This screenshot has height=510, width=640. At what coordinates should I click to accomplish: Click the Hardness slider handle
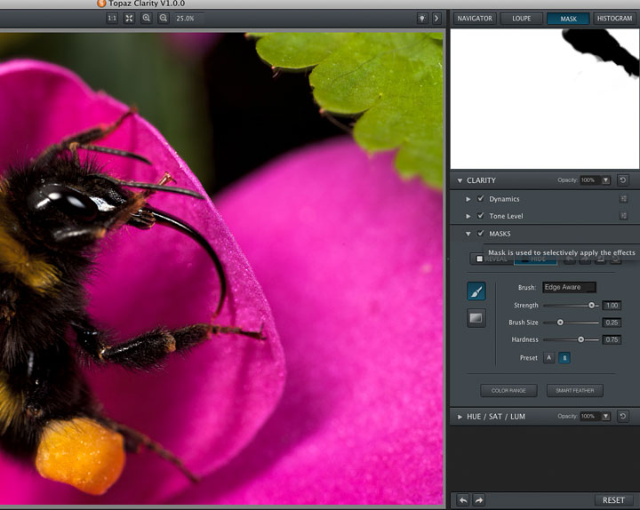point(580,339)
